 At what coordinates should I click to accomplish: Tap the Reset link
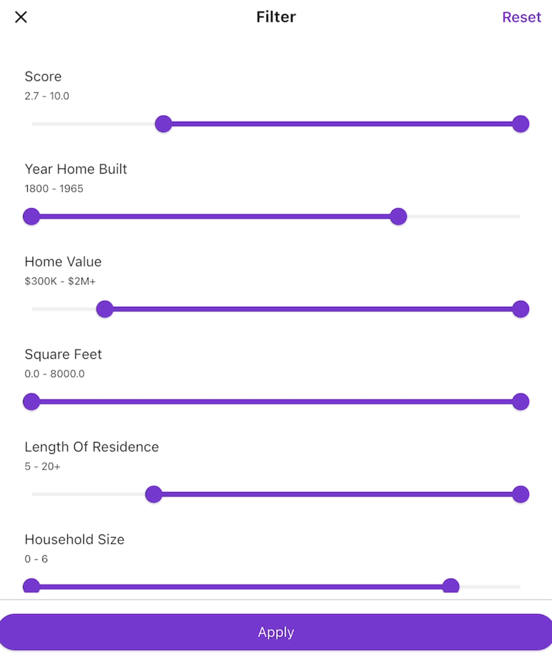[x=521, y=17]
